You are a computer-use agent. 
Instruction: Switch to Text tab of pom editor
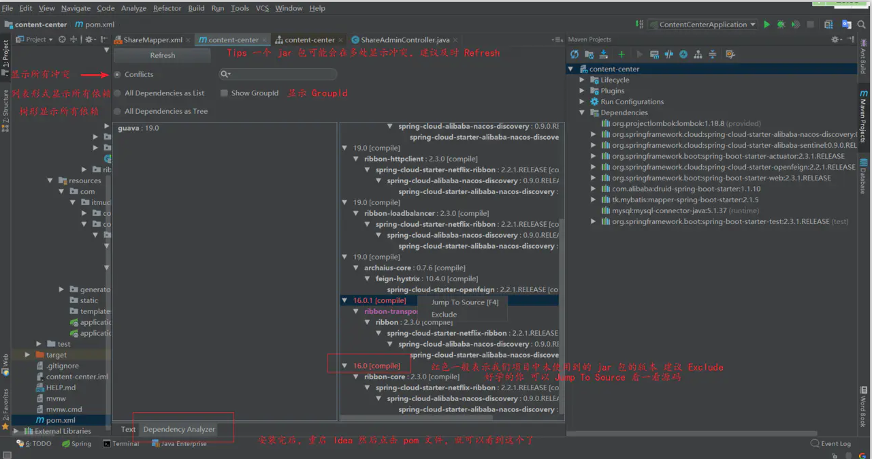pyautogui.click(x=128, y=429)
